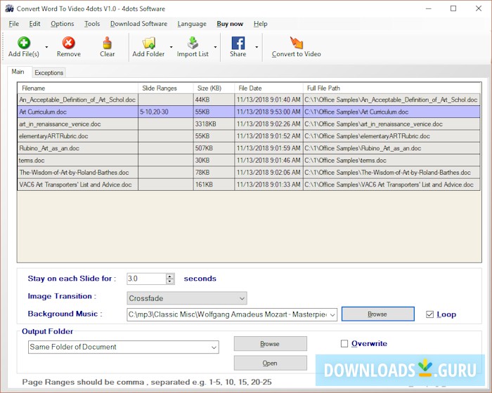
Task: Open the dropdown arrow next to Add File(s)
Action: pos(46,48)
